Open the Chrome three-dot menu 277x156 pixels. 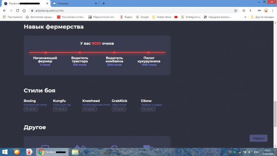pos(272,10)
